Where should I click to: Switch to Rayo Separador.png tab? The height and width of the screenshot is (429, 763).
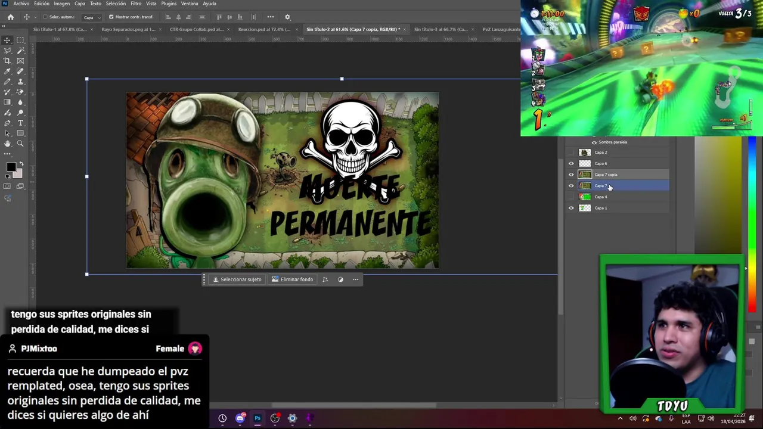point(128,29)
